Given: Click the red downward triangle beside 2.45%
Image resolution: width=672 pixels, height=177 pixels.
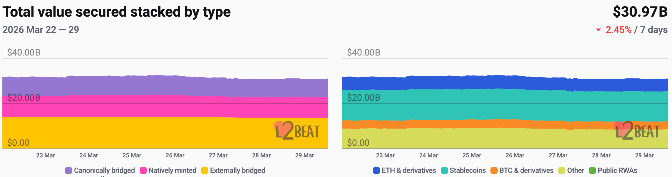Looking at the screenshot, I should [598, 30].
